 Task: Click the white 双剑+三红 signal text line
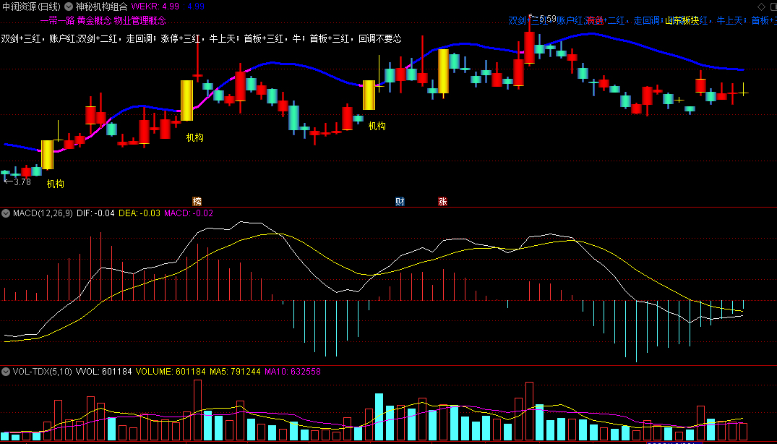(x=201, y=38)
